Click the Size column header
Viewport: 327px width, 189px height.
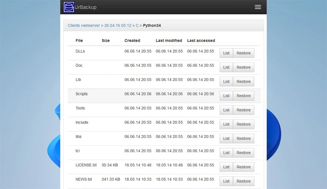(106, 40)
